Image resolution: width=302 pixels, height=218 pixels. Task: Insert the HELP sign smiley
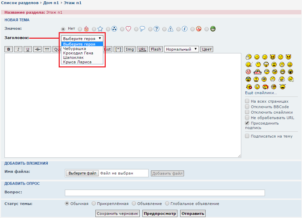258,72
